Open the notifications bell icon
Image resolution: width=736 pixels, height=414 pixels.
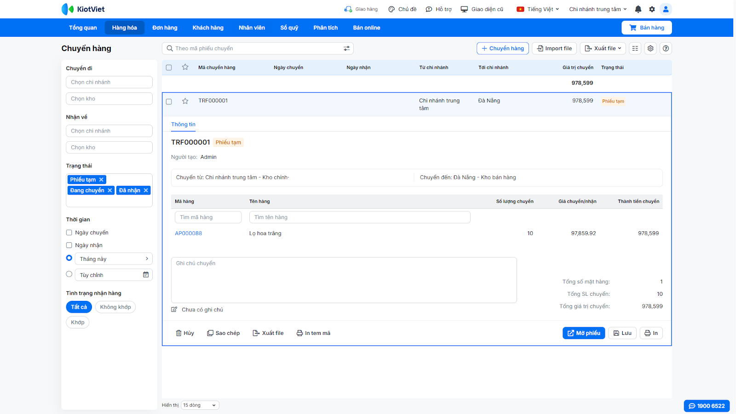point(638,9)
